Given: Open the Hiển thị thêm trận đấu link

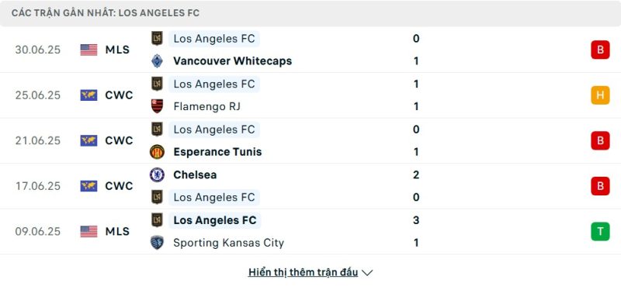Looking at the screenshot, I should (x=303, y=272).
